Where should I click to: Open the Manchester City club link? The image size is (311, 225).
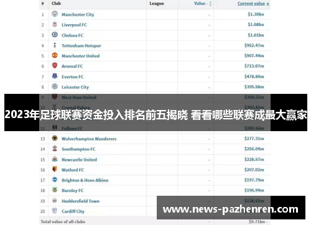click(x=78, y=14)
